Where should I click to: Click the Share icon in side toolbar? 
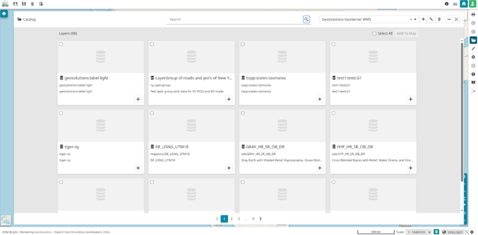[x=473, y=91]
